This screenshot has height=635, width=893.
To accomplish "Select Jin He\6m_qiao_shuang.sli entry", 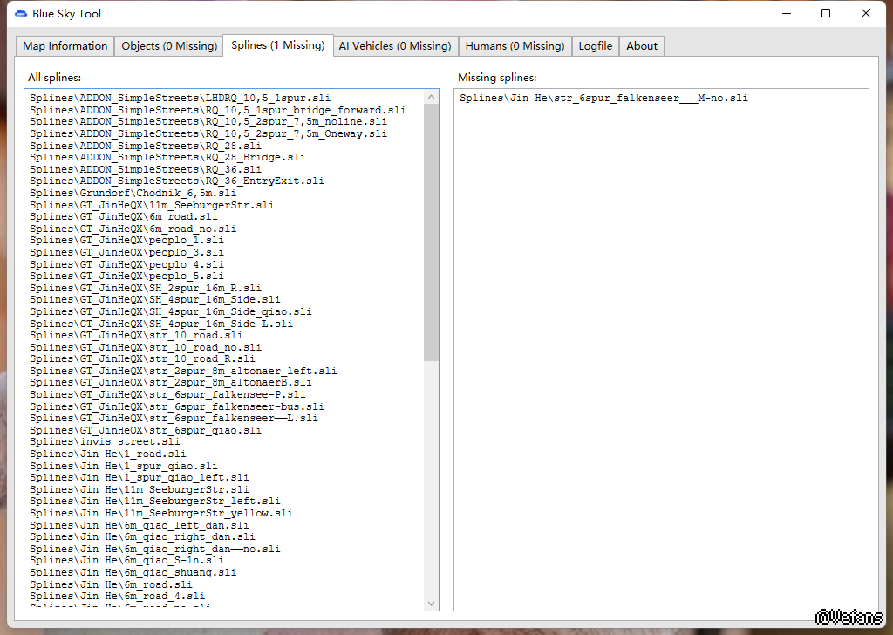I will coord(133,572).
